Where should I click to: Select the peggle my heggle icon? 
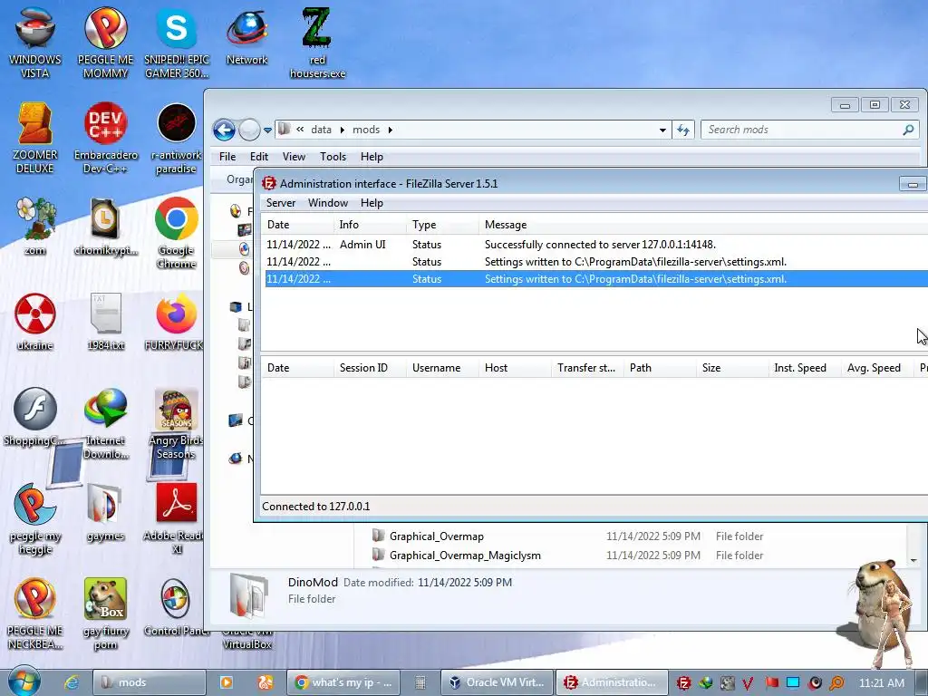35,519
